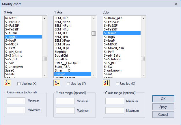Select S+logP in X Axis list

point(23,41)
